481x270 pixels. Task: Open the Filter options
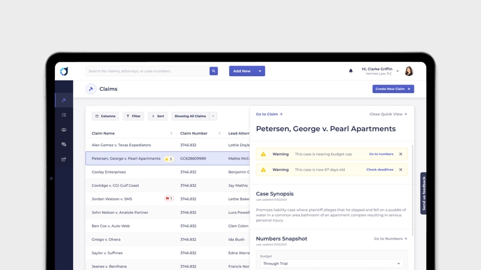tap(133, 116)
